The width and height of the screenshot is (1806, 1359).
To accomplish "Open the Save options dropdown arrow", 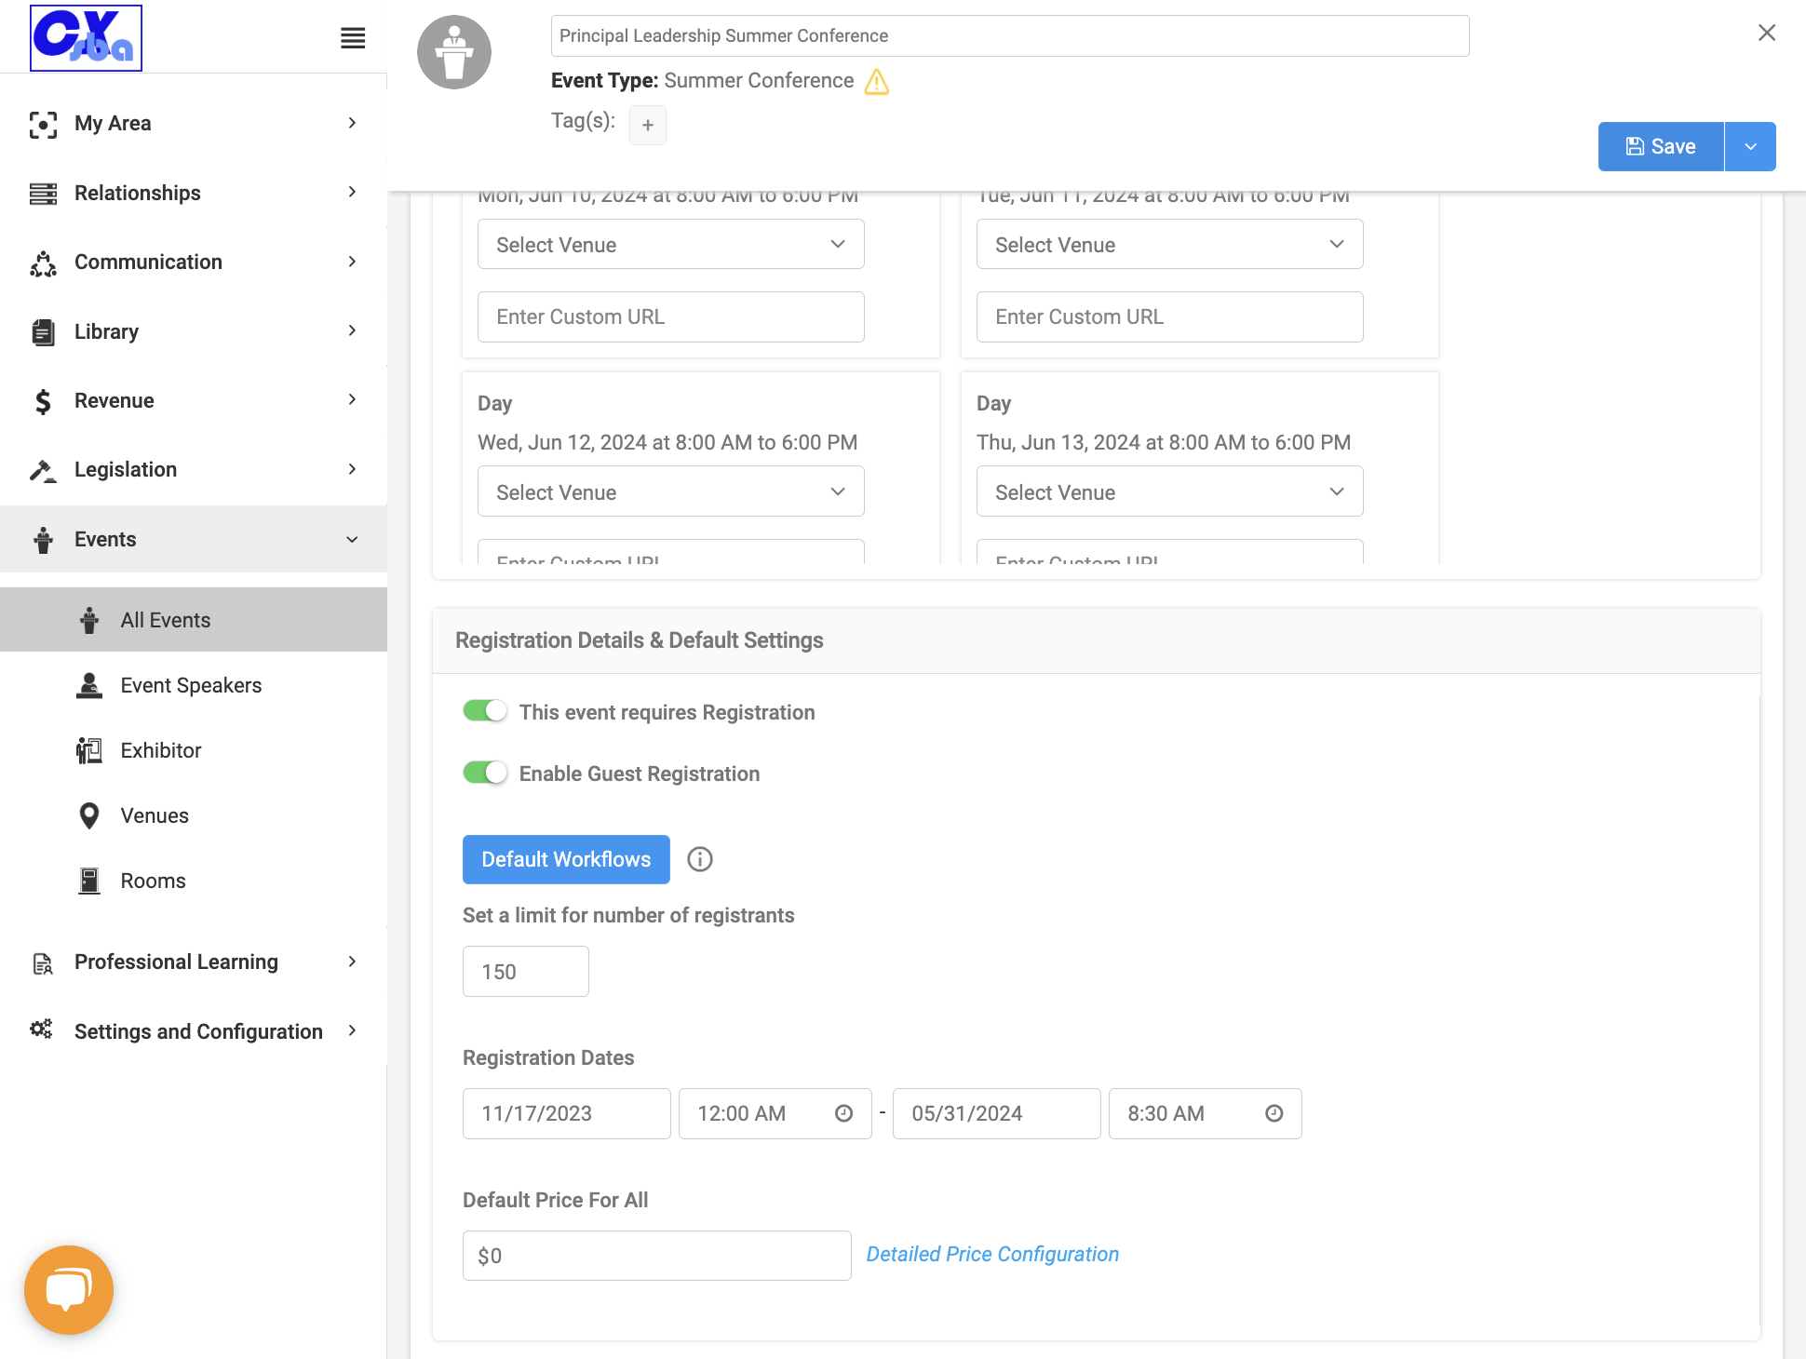I will click(x=1750, y=146).
